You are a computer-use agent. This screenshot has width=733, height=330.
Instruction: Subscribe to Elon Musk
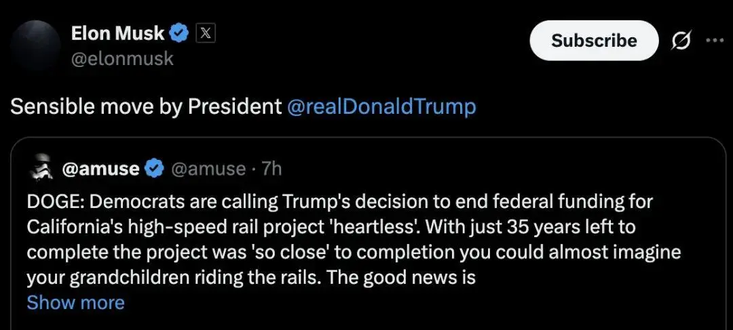594,41
